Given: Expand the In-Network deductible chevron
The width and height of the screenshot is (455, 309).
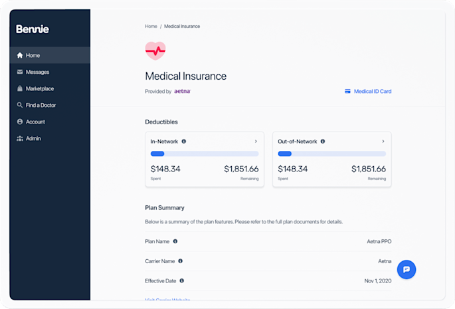Looking at the screenshot, I should pos(256,142).
